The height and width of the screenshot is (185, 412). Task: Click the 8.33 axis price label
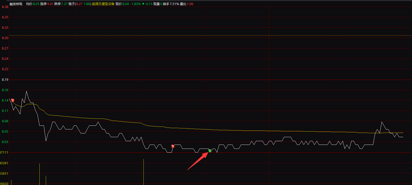pos(5,27)
